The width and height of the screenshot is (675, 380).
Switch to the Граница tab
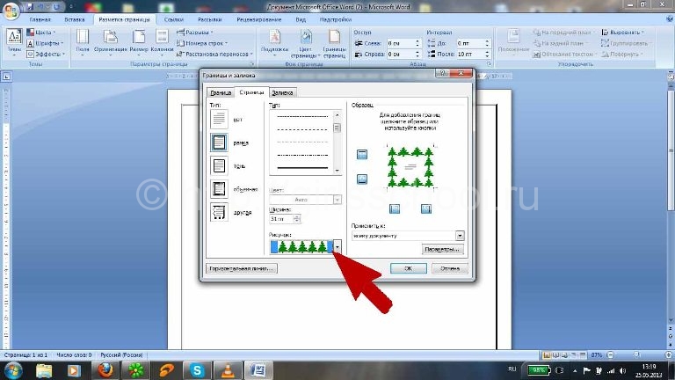221,92
